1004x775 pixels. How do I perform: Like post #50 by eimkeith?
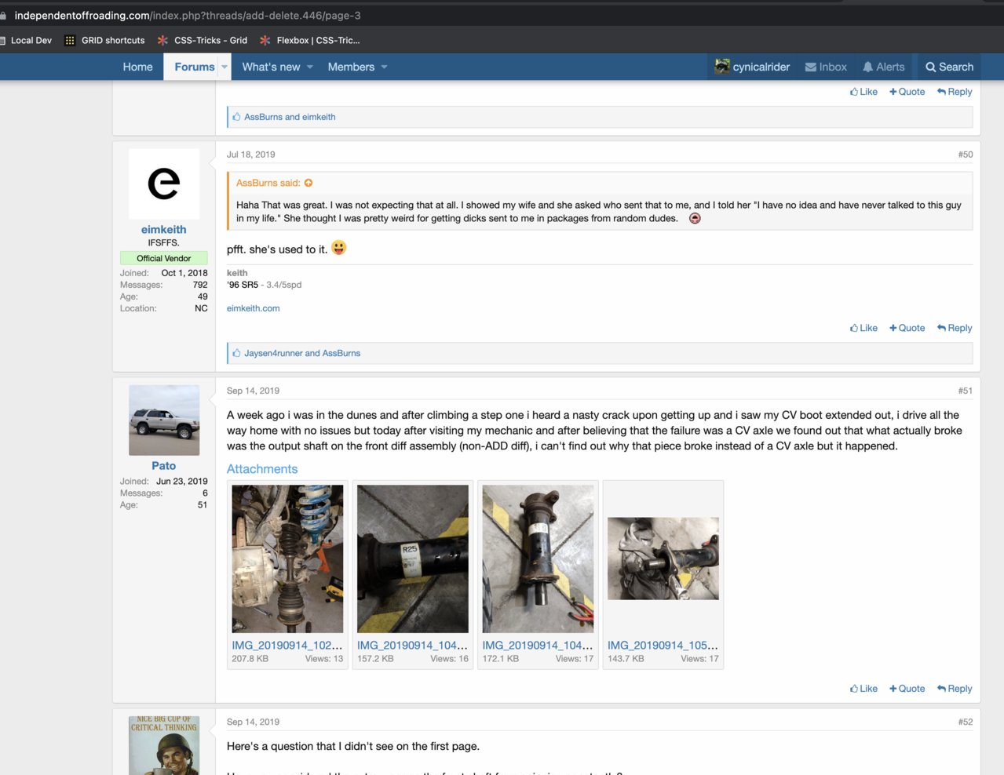863,328
